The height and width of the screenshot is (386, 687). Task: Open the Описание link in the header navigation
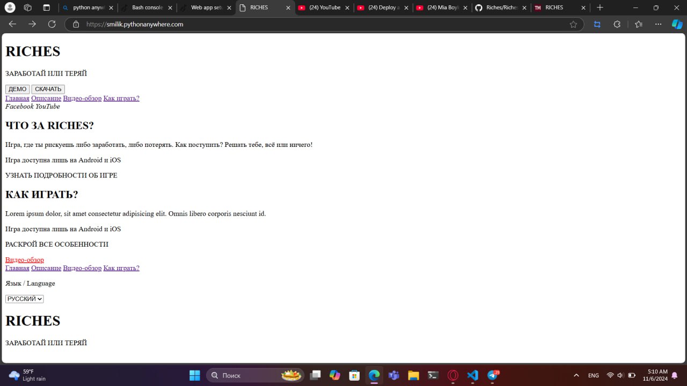(46, 98)
